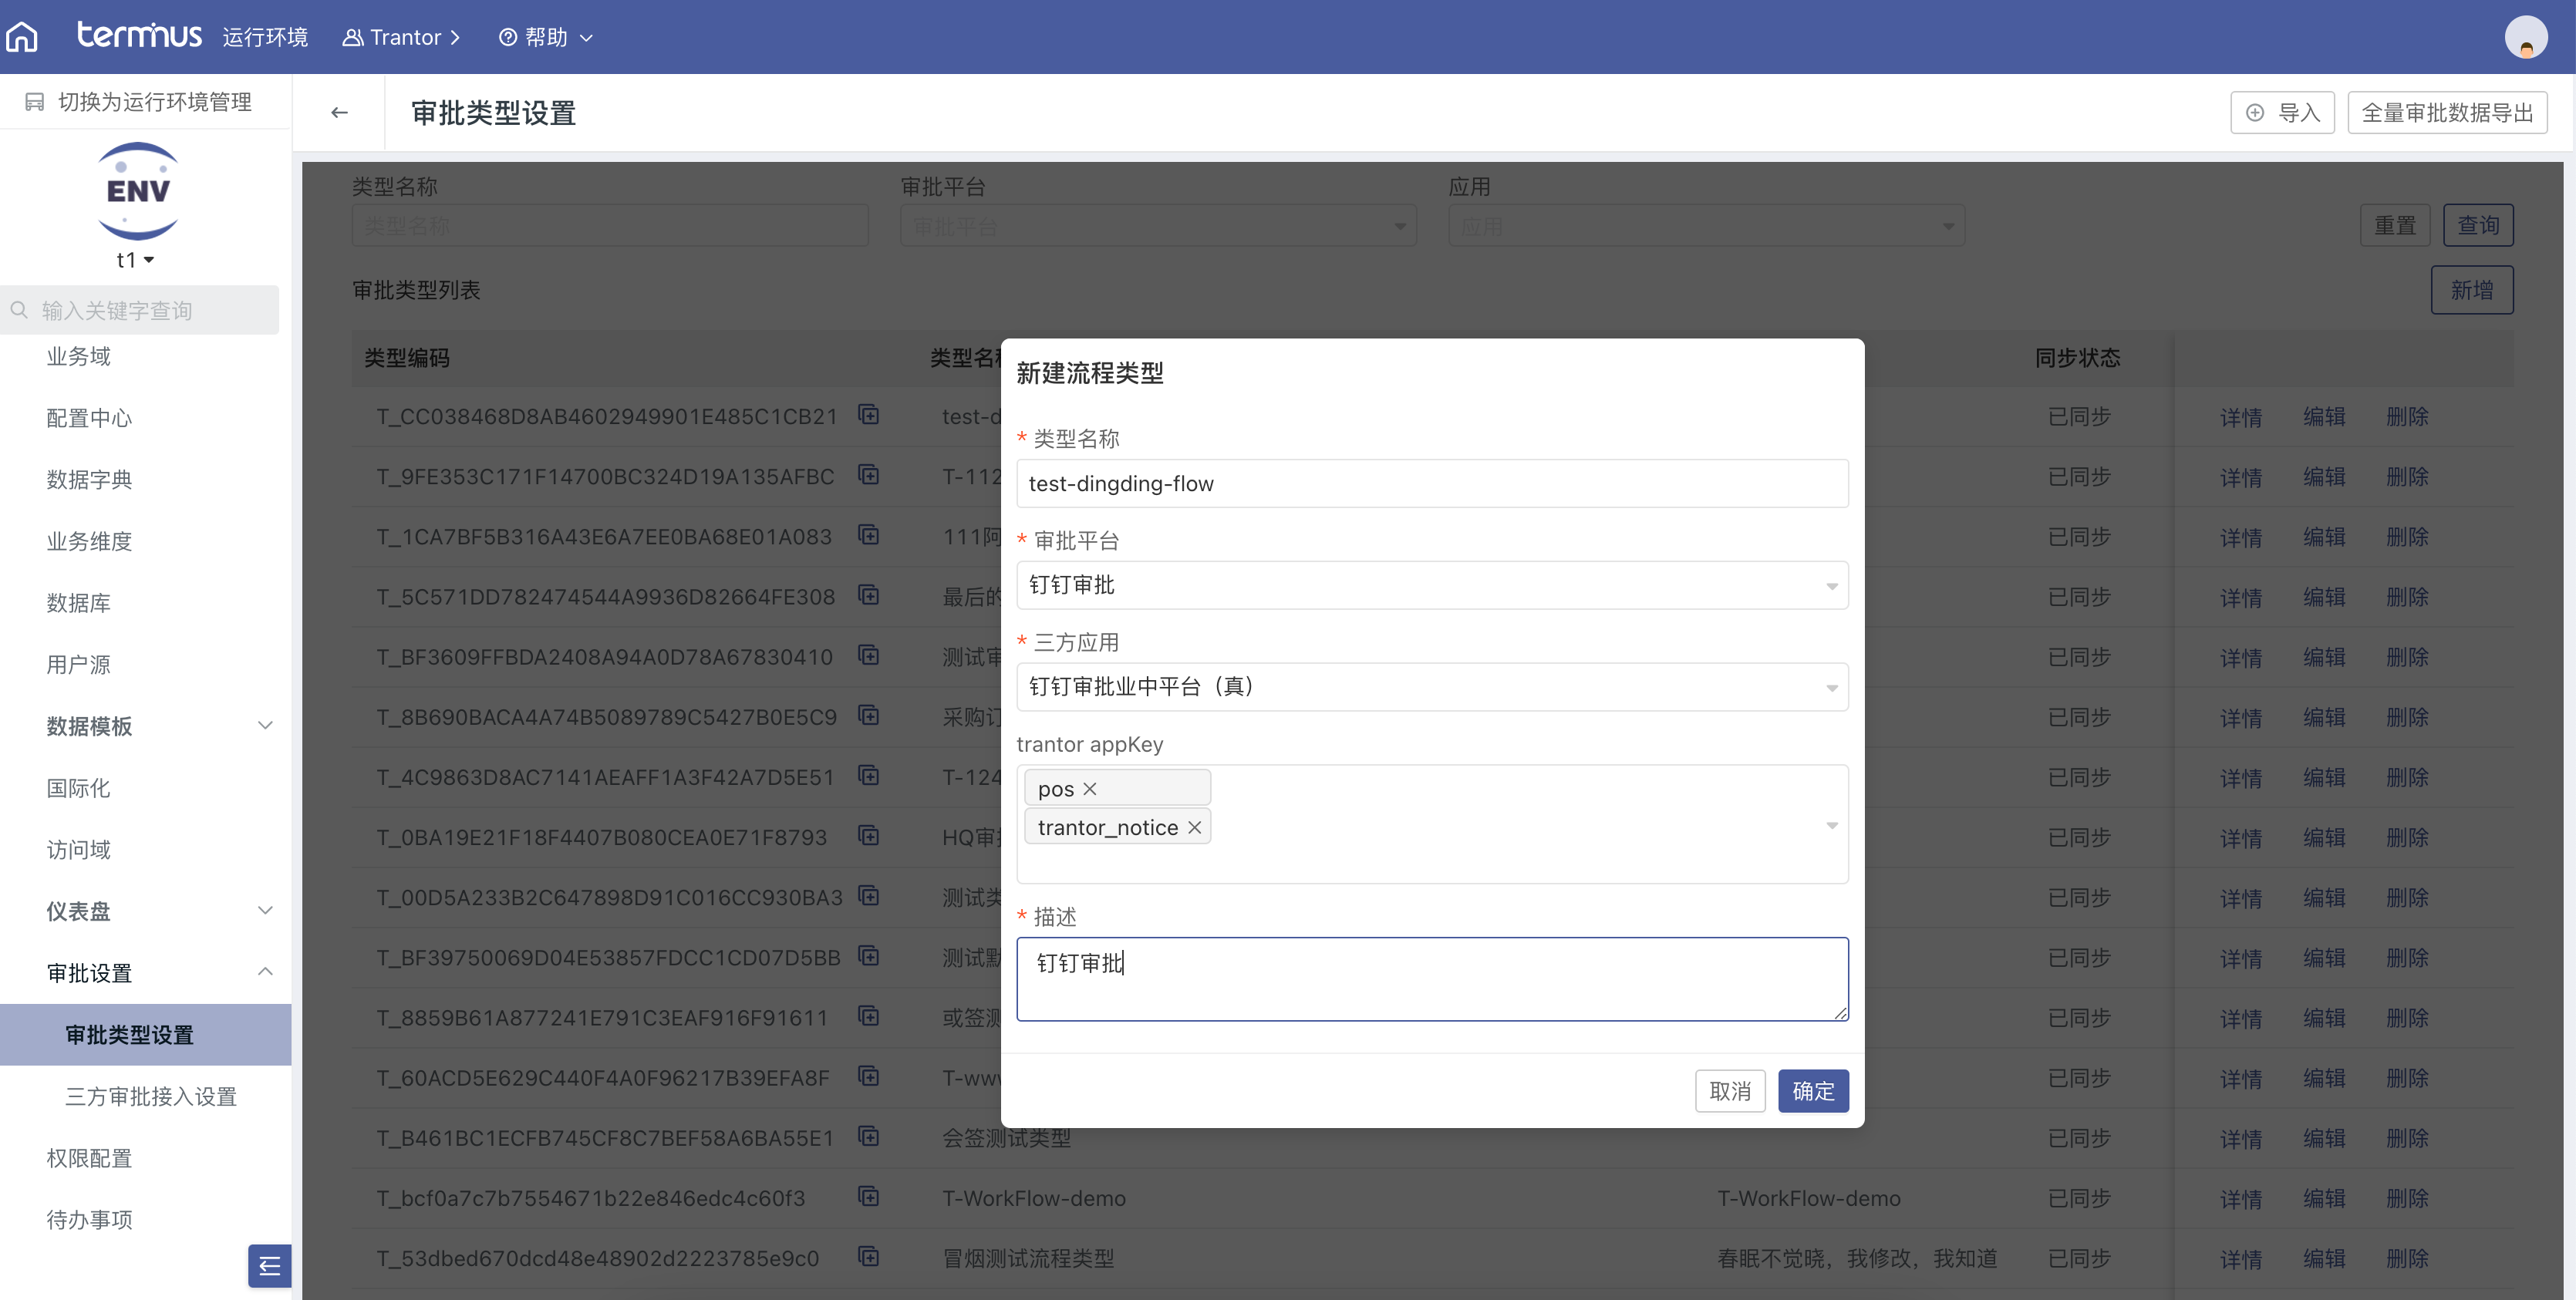Copy code T_53dbed670dcd48e48902d2223785e9c0
The height and width of the screenshot is (1300, 2576).
(869, 1257)
